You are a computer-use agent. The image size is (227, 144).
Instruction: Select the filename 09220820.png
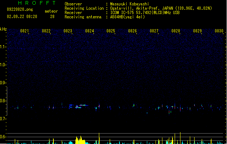[x=20, y=9]
